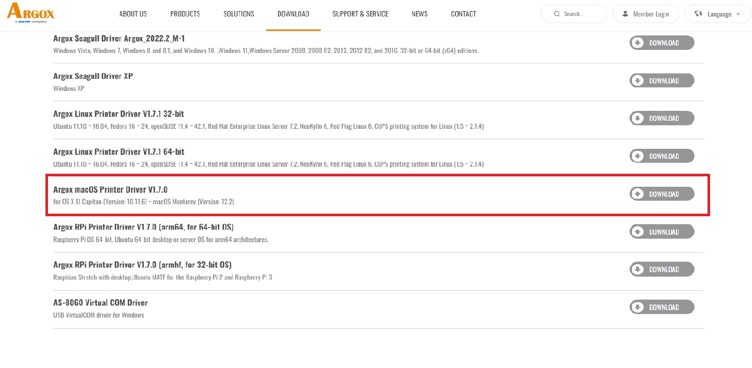
Task: Click arrow icon on RPi arm64 driver download
Action: 638,232
